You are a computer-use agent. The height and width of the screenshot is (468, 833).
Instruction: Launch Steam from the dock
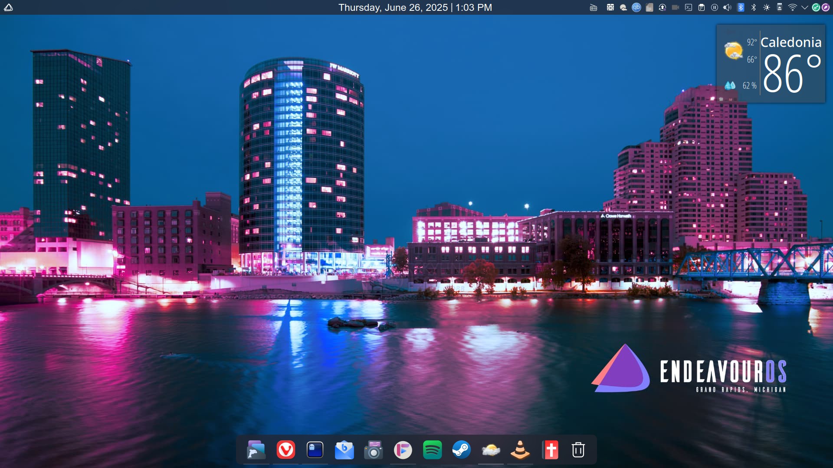[462, 450]
